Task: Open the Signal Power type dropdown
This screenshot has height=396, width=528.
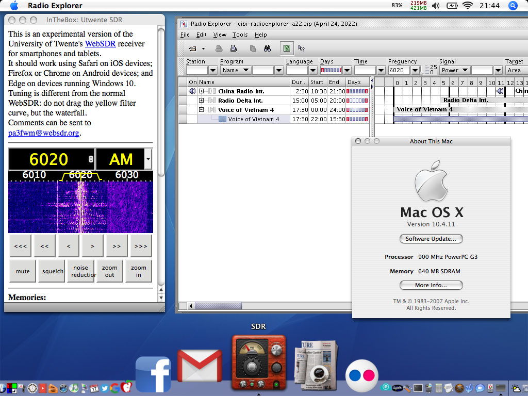Action: [x=454, y=70]
